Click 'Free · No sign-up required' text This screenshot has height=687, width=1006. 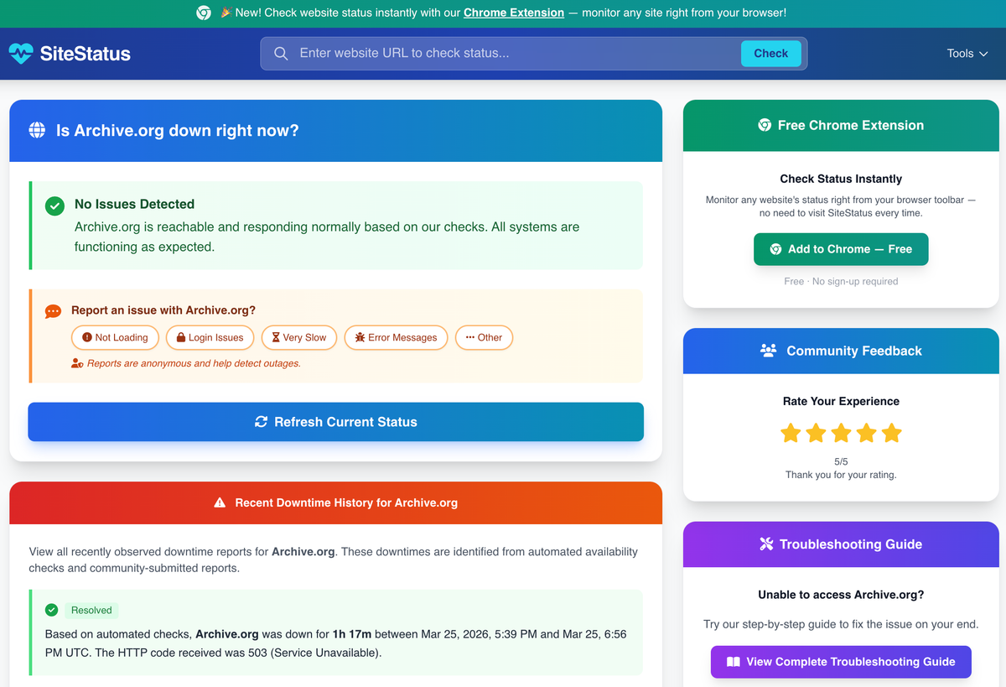[841, 282]
